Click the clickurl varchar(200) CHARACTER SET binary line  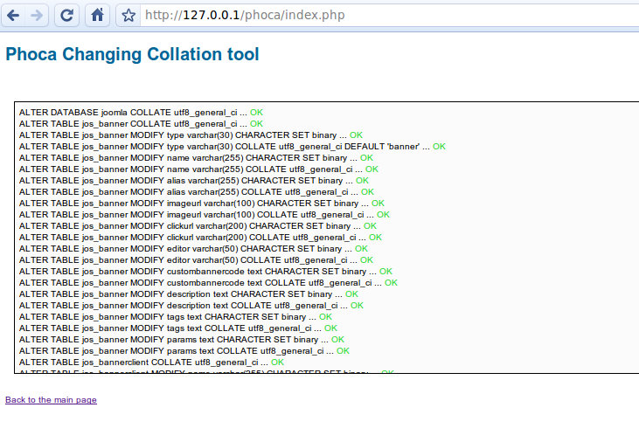tap(198, 226)
